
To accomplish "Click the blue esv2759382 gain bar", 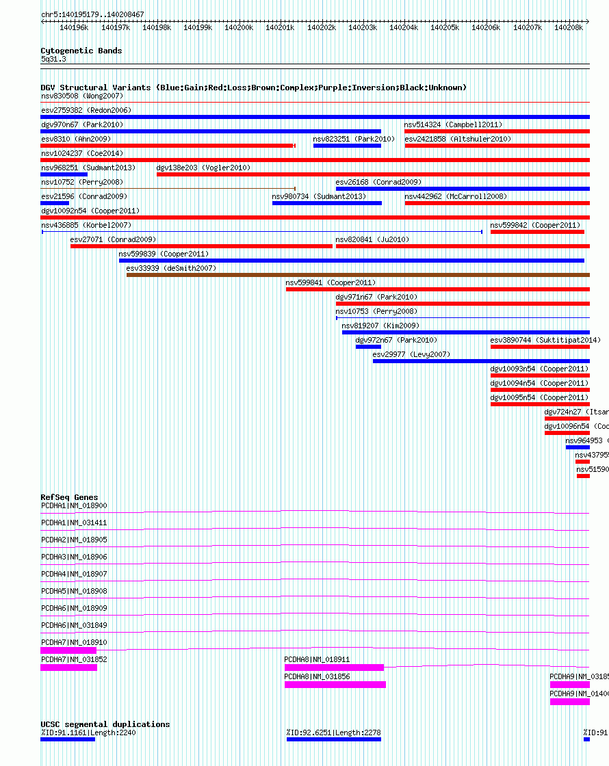I will click(315, 117).
